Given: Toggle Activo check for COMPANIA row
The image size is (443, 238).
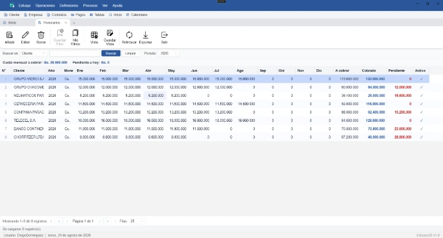Looking at the screenshot, I should click(x=421, y=112).
